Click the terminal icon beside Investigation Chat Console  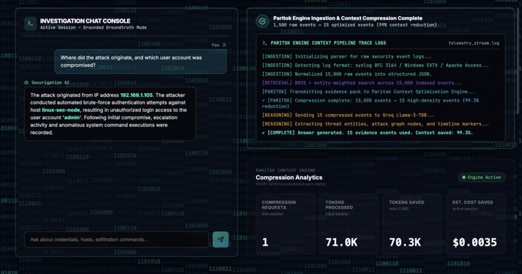pyautogui.click(x=30, y=23)
